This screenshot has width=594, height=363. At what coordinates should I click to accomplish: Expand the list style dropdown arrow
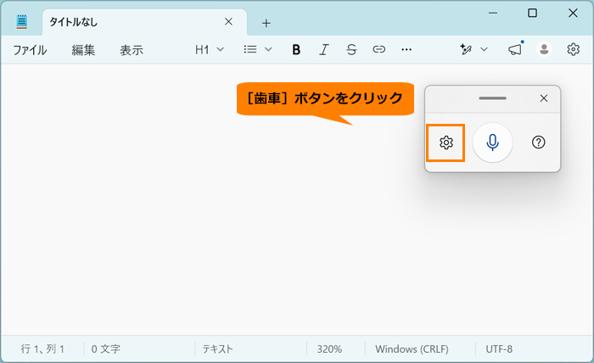pos(268,49)
